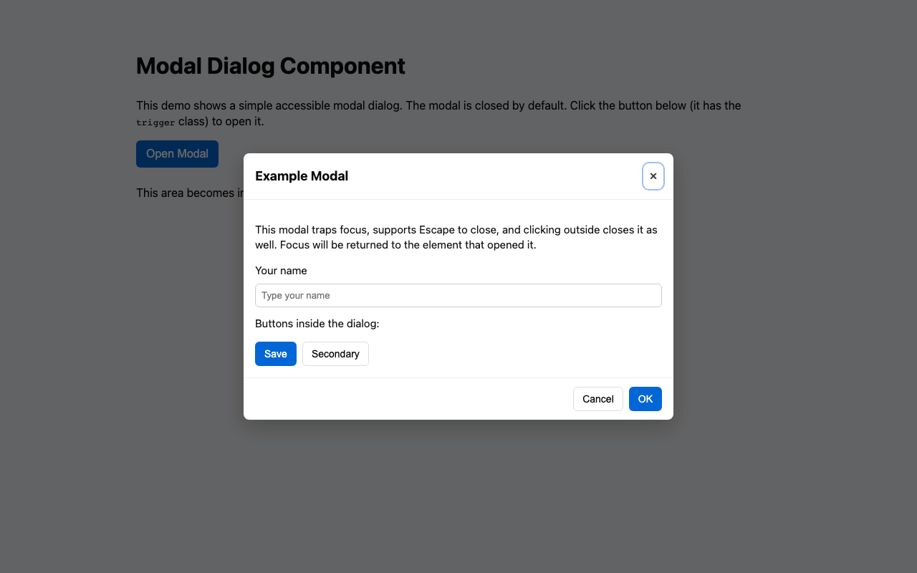Viewport: 917px width, 573px height.
Task: Click the 'Your name' field label
Action: [281, 271]
